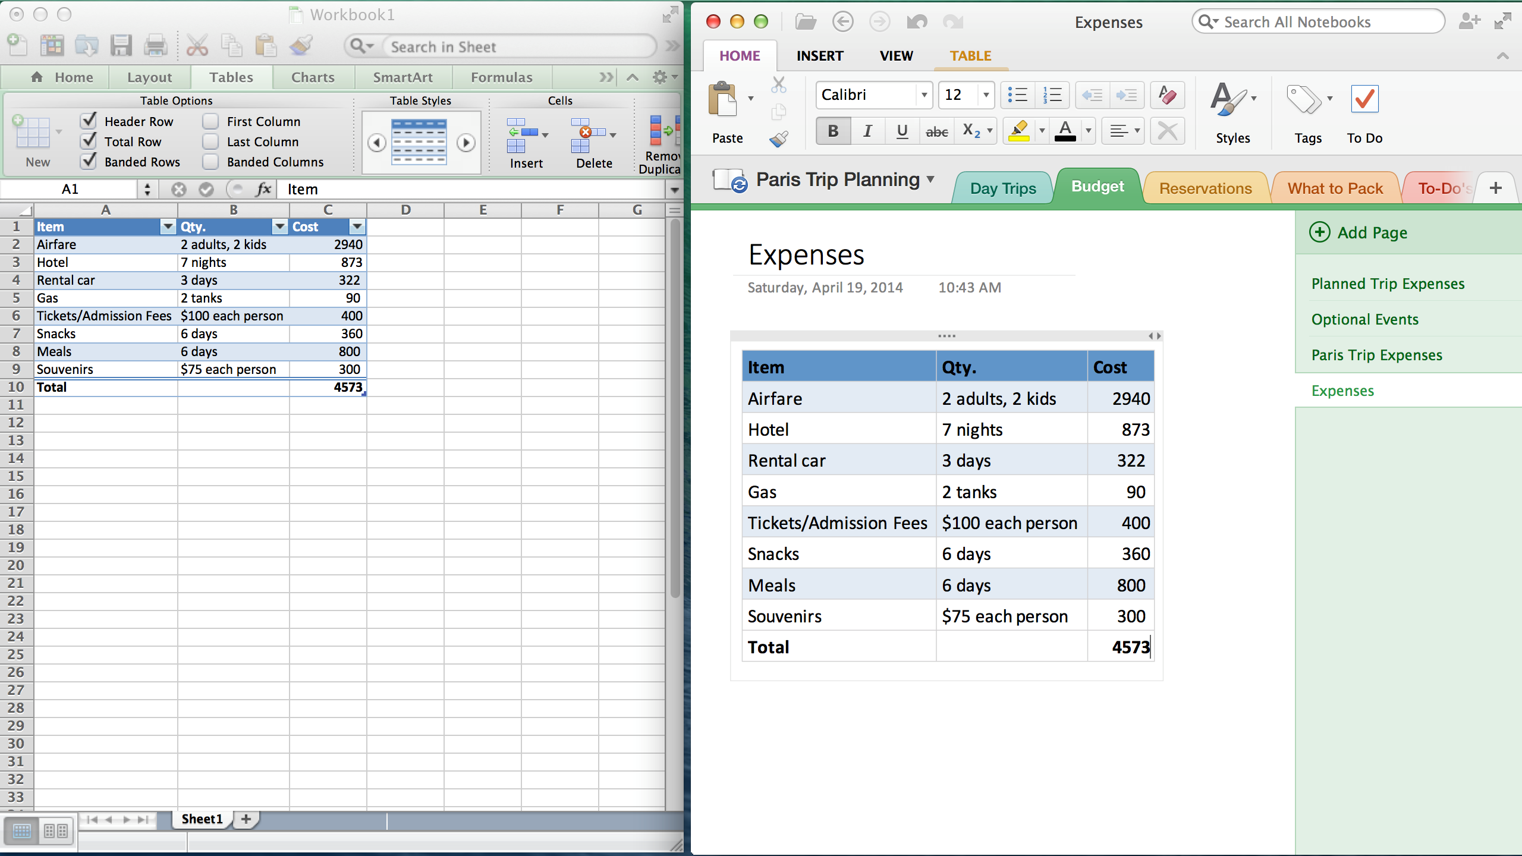This screenshot has height=856, width=1522.
Task: Switch to the Charts ribbon tab
Action: pyautogui.click(x=313, y=77)
